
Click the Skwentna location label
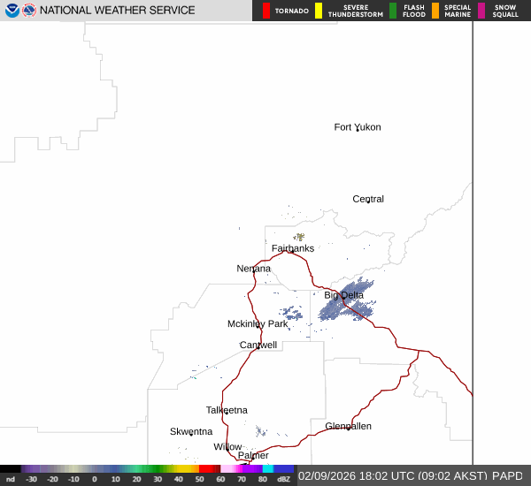[191, 431]
